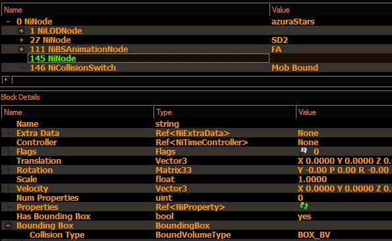The height and width of the screenshot is (241, 392).
Task: Click the Rotation value Y -0.00 P 0.00
Action: 343,170
